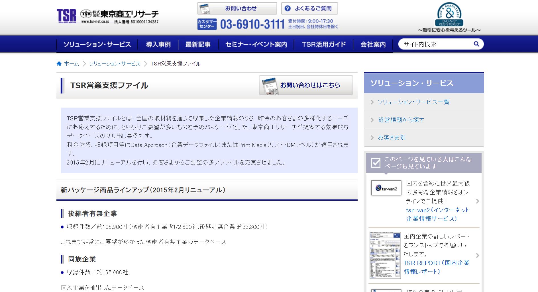Open tsr-van2(インターネット企業情報サービス) link

[x=437, y=214]
